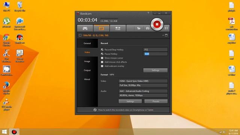Enable Add mouse click effects

102,62
